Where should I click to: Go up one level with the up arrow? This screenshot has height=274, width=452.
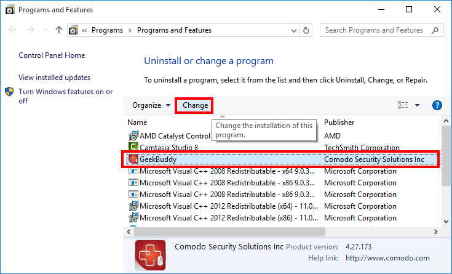click(x=59, y=30)
